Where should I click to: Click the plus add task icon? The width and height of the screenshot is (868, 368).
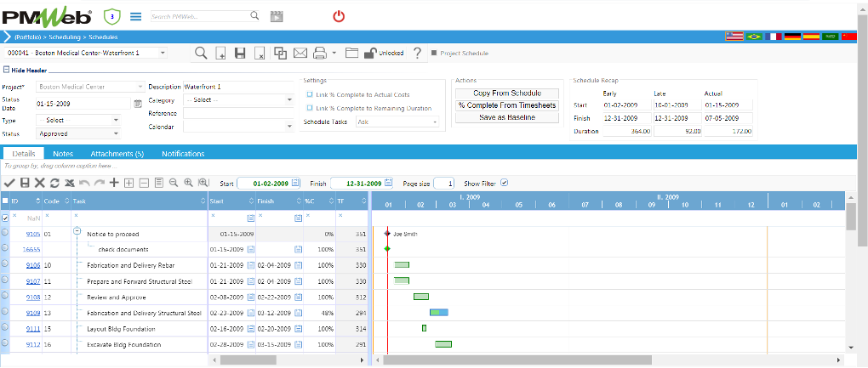click(x=114, y=183)
